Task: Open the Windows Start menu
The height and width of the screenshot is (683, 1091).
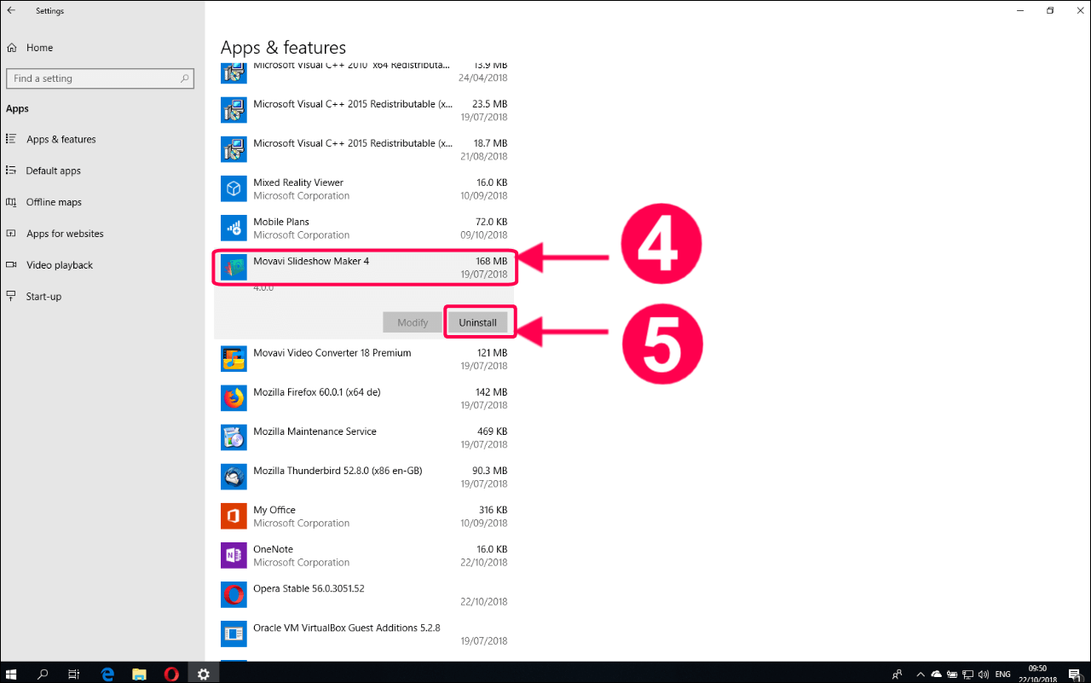Action: [x=12, y=674]
